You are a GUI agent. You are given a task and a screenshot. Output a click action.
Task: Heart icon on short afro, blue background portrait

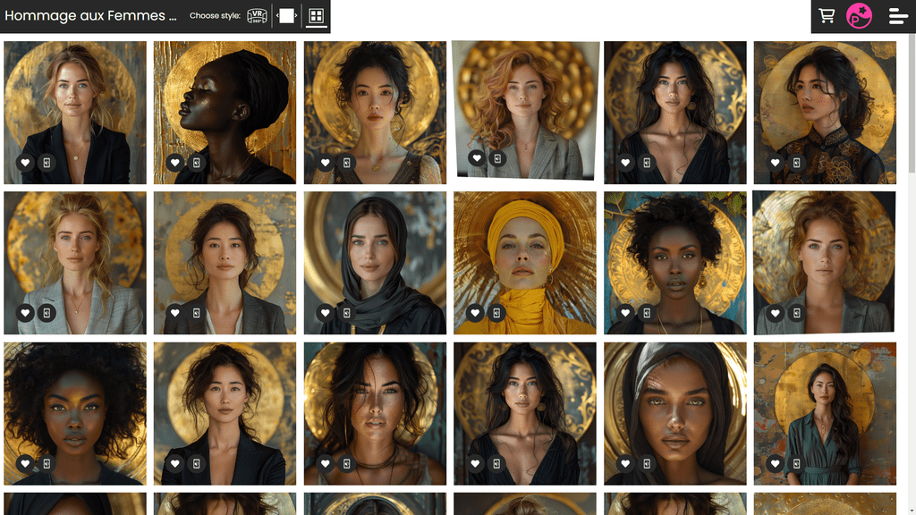click(x=625, y=313)
